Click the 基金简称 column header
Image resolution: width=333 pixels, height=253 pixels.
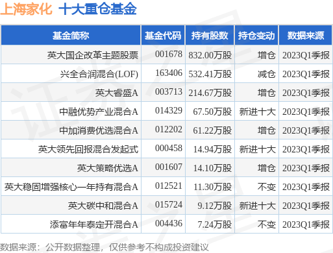tap(71, 36)
